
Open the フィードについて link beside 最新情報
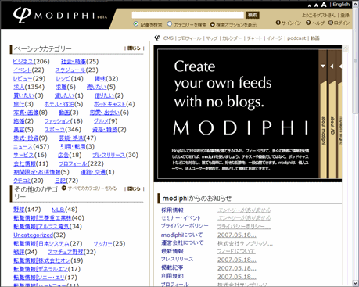pos(236,251)
